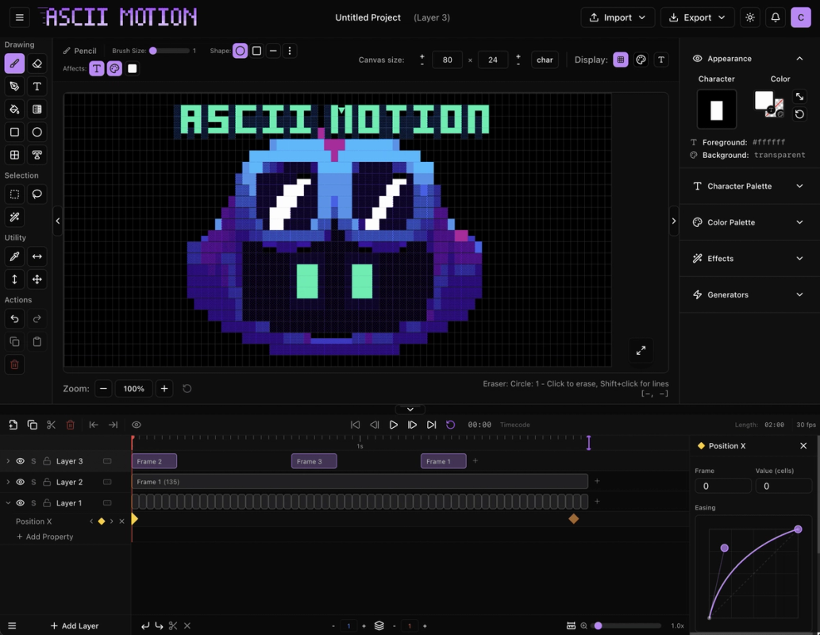
Task: Play the animation
Action: [x=393, y=425]
